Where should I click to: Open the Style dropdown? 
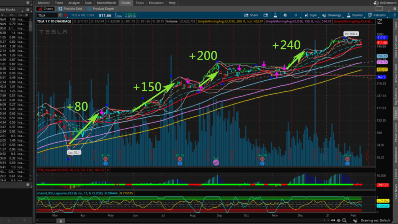click(x=311, y=15)
